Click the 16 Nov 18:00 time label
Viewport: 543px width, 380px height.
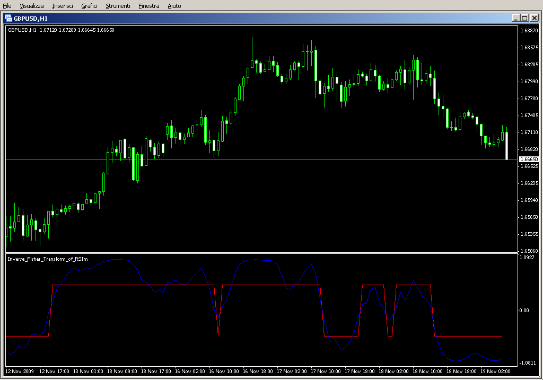[x=258, y=372]
